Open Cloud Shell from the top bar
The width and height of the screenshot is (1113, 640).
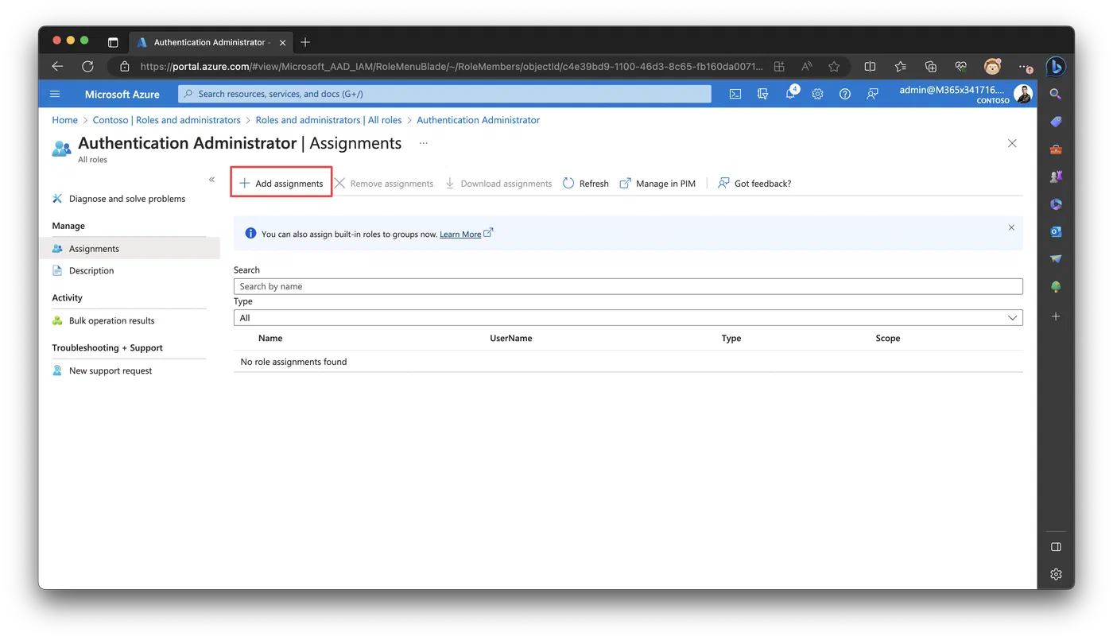735,94
